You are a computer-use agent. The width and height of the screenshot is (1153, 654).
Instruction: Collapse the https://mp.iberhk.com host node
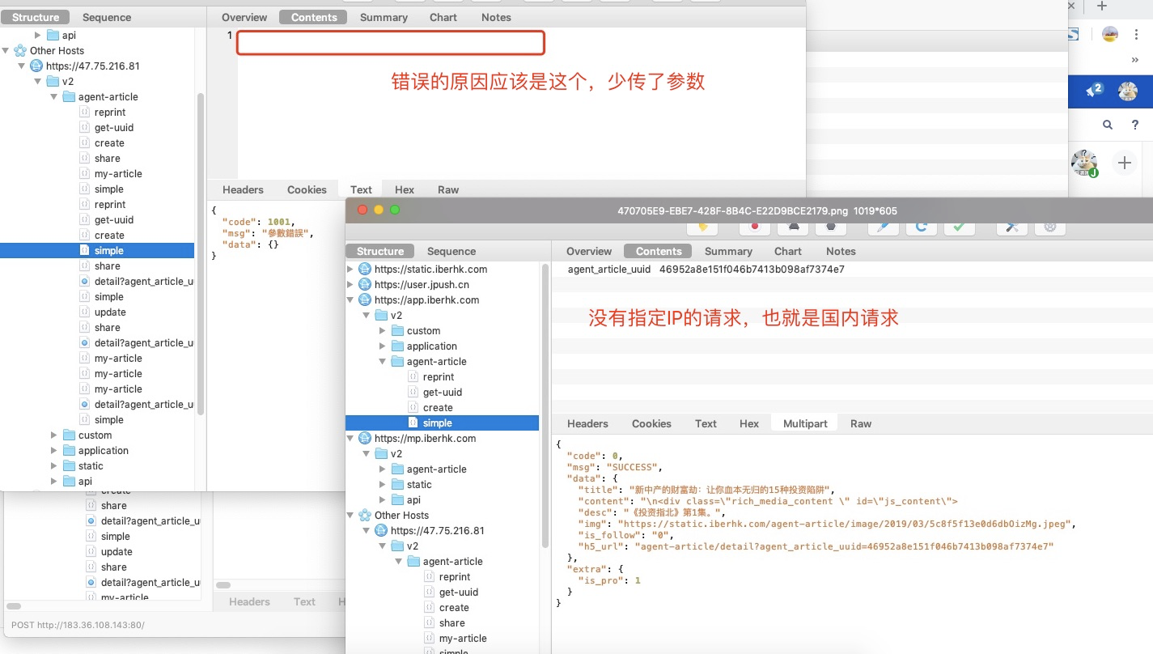[x=350, y=439]
